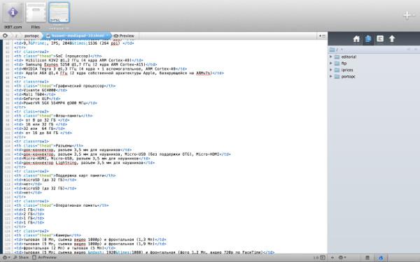Image resolution: width=420 pixels, height=262 pixels.
Task: Open the sidebar gear action menu at bottom
Action: click(x=342, y=258)
